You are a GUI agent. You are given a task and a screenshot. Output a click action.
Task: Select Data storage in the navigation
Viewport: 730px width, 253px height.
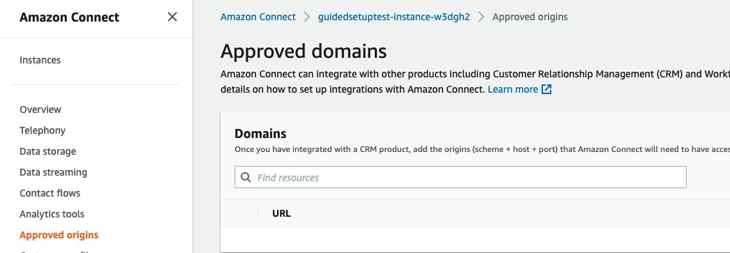(x=47, y=151)
